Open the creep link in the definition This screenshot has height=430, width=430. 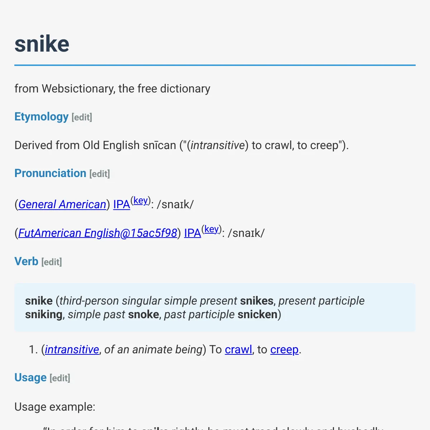[x=285, y=349]
